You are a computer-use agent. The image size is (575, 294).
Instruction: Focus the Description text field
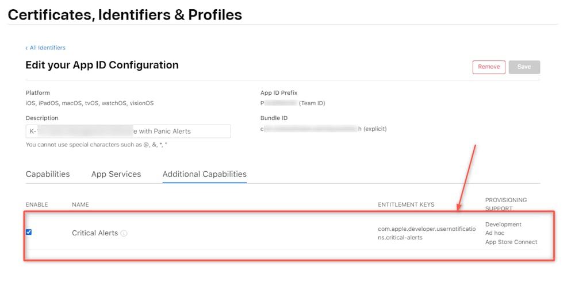coord(128,131)
